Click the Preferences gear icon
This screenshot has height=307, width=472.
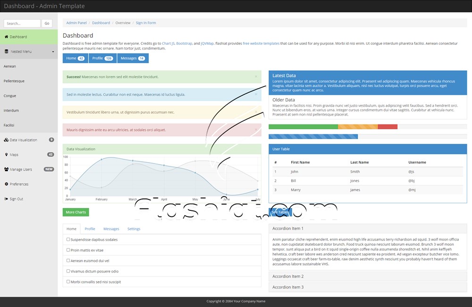point(6,184)
